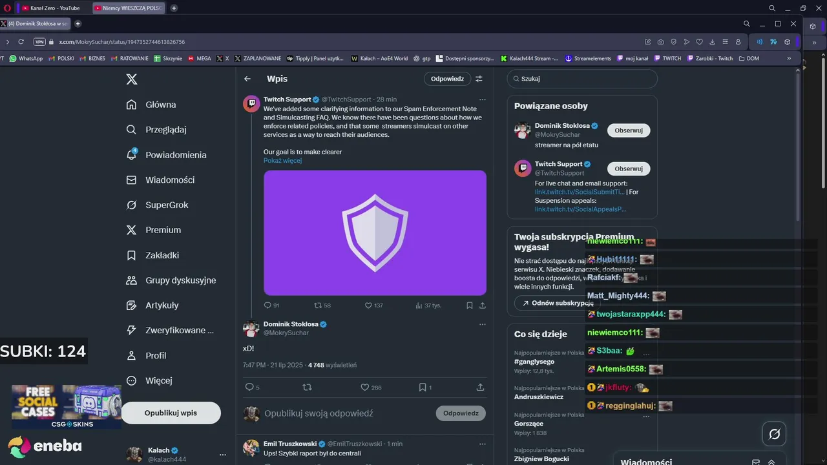This screenshot has height=465, width=827.
Task: Click the Odpowiedz button beside reply field
Action: tap(461, 413)
